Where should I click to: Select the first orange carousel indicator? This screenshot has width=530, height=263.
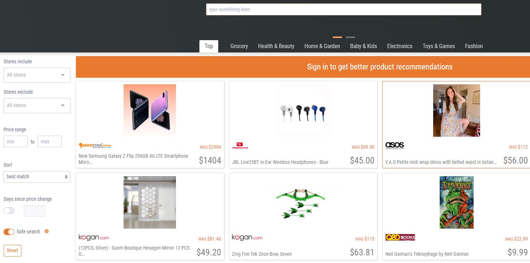(337, 37)
